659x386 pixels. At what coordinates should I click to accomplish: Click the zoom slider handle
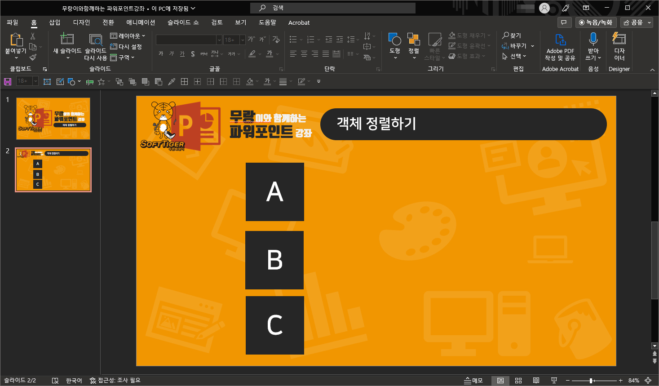tap(591, 381)
